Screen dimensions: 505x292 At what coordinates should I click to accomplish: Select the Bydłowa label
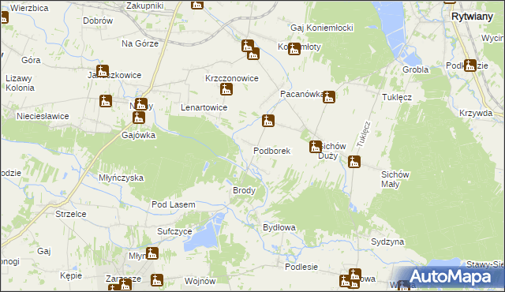pos(279,227)
